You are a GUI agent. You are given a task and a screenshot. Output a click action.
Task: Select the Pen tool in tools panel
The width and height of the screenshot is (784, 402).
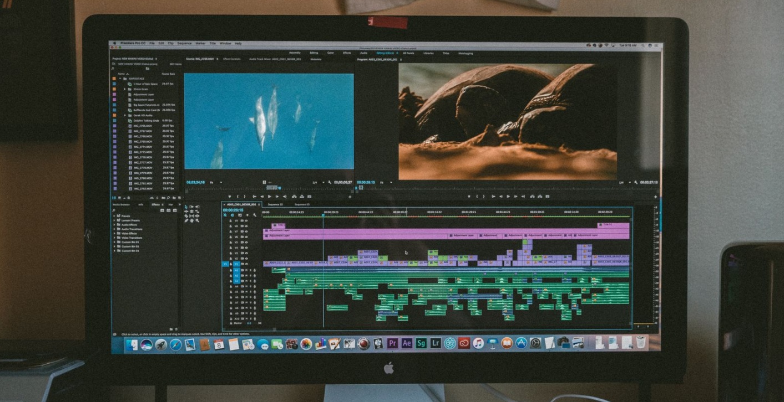[x=186, y=220]
